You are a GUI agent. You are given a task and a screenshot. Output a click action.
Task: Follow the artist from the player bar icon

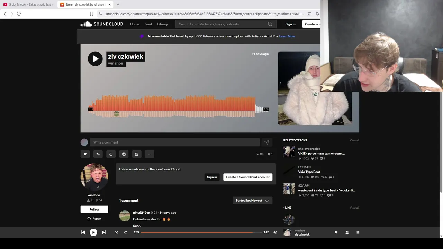[347, 232]
